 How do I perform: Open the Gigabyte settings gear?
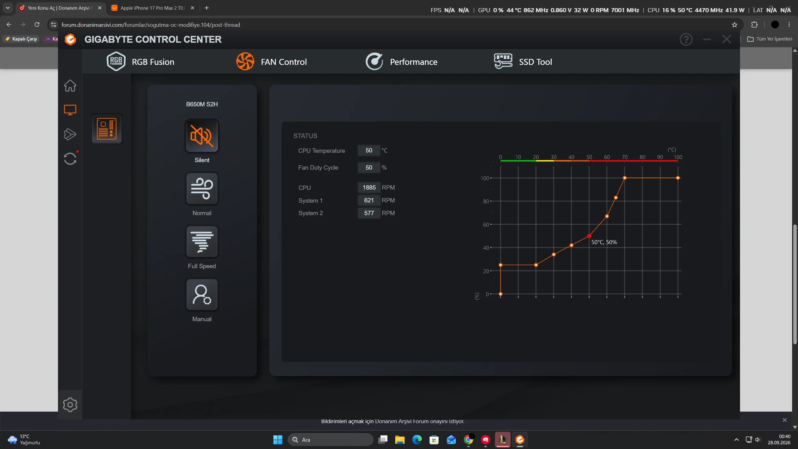click(x=70, y=405)
